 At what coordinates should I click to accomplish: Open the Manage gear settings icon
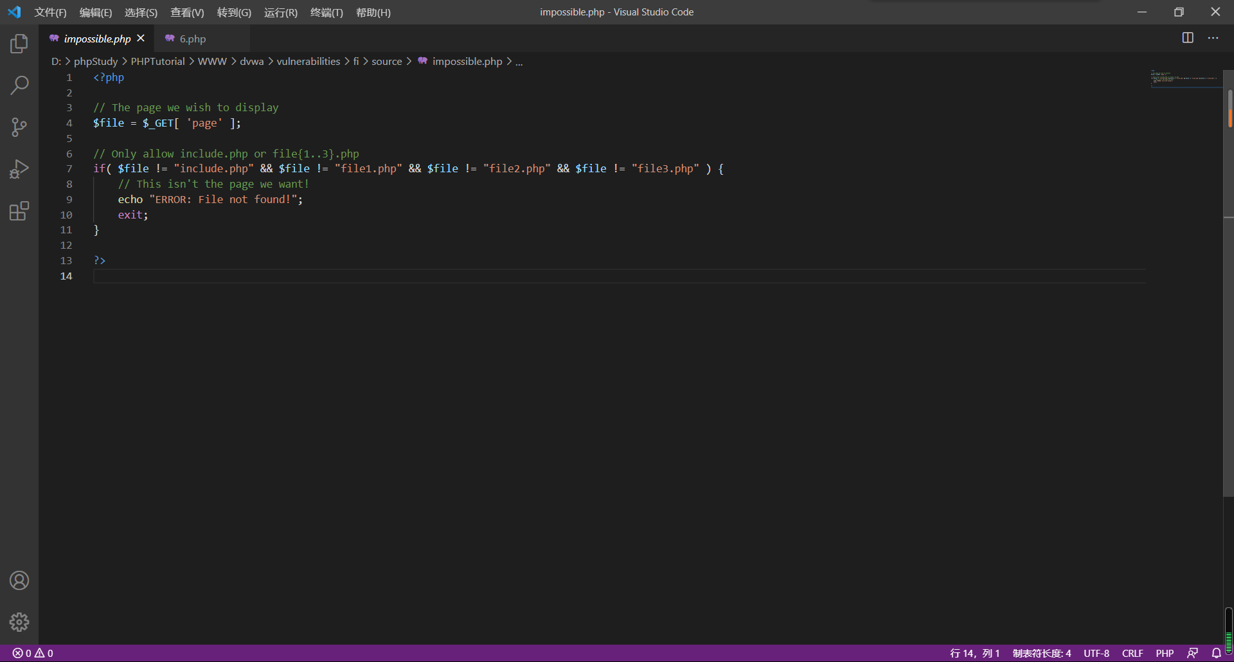click(x=19, y=622)
